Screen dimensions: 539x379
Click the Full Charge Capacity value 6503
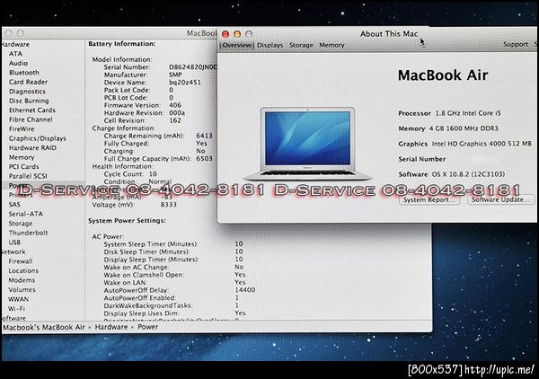pyautogui.click(x=204, y=159)
